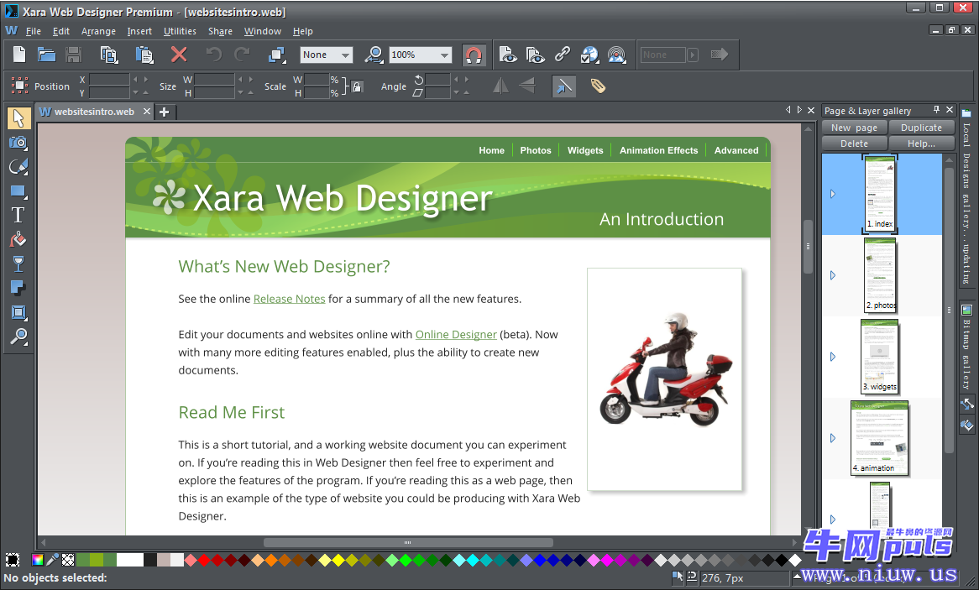979x590 pixels.
Task: Create a new document with New icon
Action: coord(19,55)
